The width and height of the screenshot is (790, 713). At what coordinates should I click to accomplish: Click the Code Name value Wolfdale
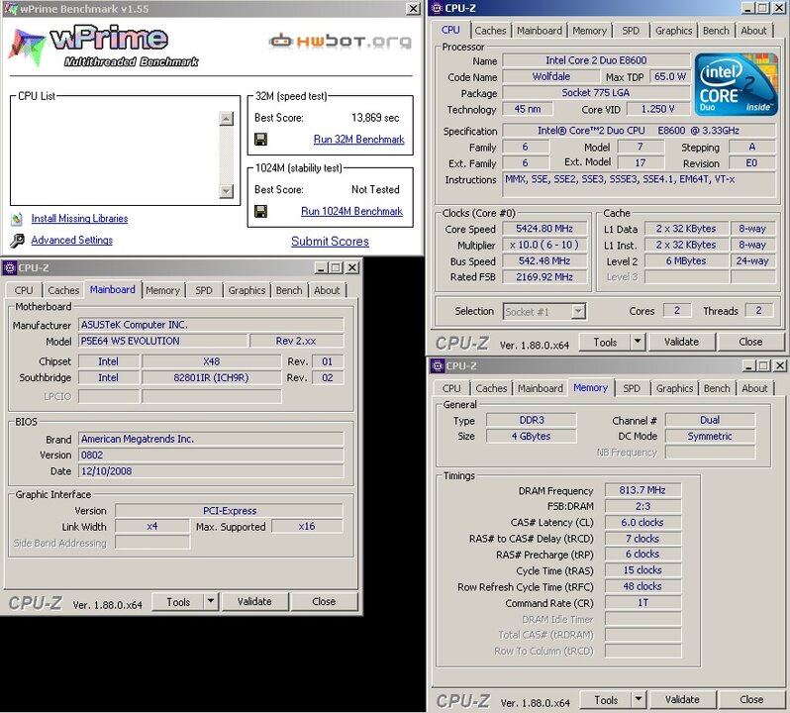tap(551, 76)
